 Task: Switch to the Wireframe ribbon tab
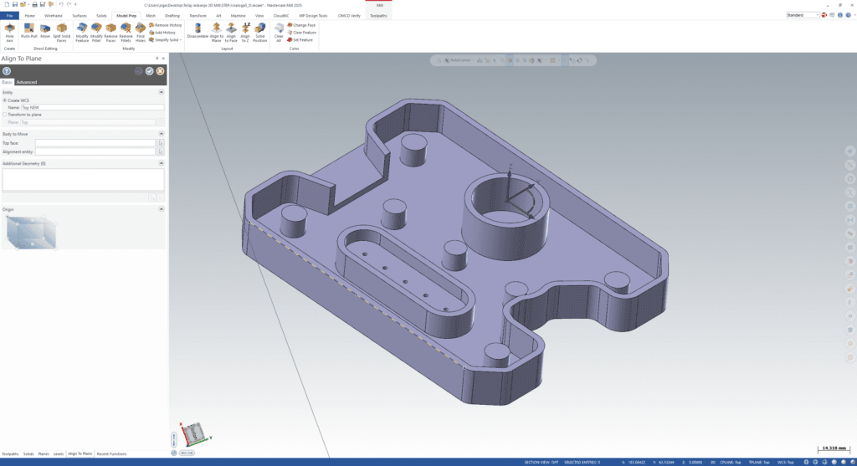(x=53, y=15)
